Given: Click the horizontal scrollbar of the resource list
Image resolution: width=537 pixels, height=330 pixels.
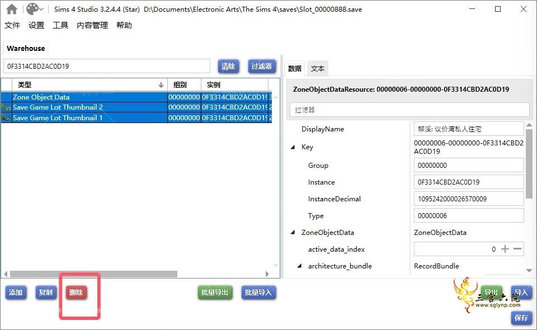Looking at the screenshot, I should (x=93, y=274).
